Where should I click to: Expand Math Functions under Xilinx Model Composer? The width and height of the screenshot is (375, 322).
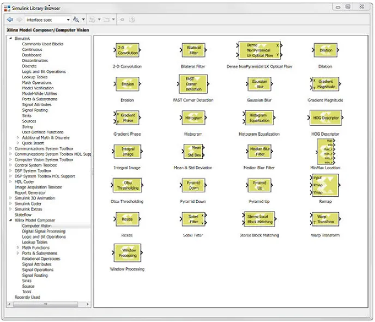click(x=18, y=247)
